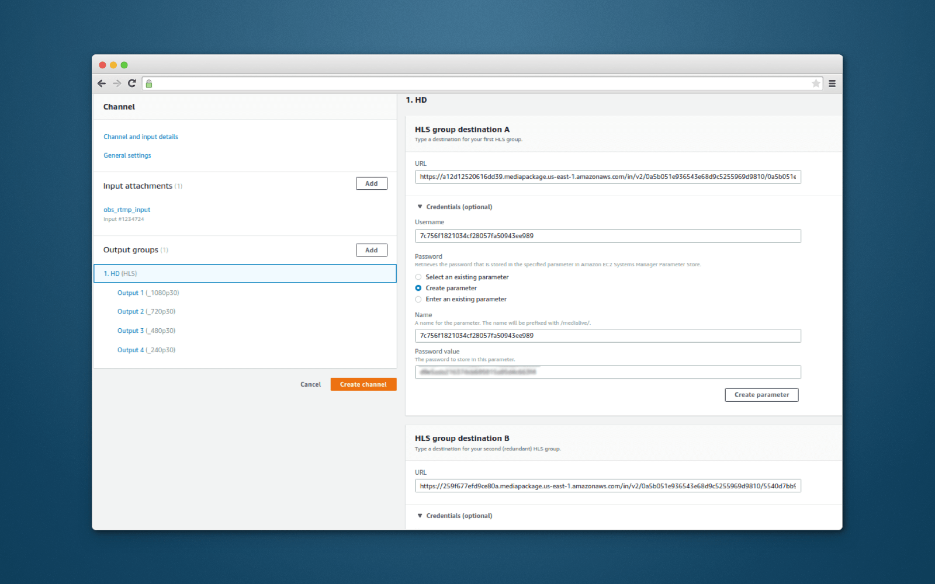This screenshot has height=584, width=935.
Task: Click the Channel panel heading
Action: [x=119, y=107]
